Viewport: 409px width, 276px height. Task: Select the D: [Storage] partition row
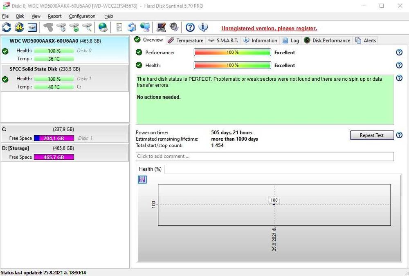pos(65,152)
